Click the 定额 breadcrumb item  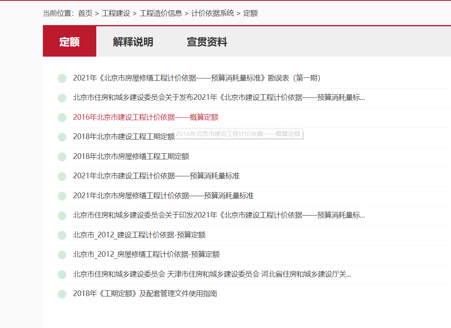(x=250, y=13)
